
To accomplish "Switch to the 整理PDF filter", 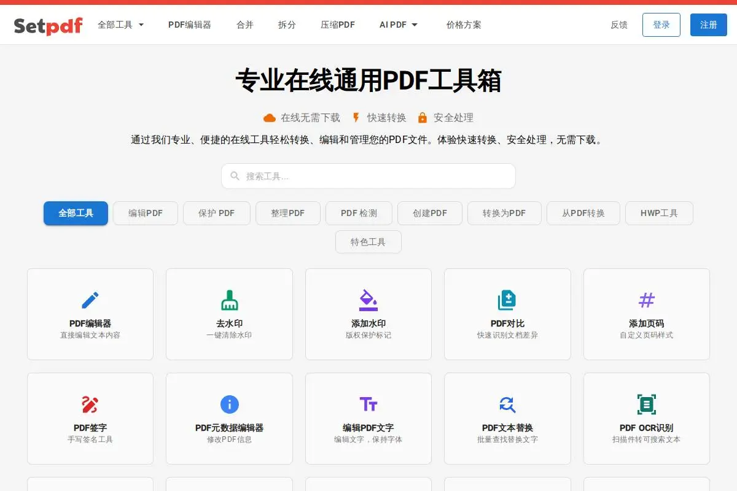I will click(288, 214).
